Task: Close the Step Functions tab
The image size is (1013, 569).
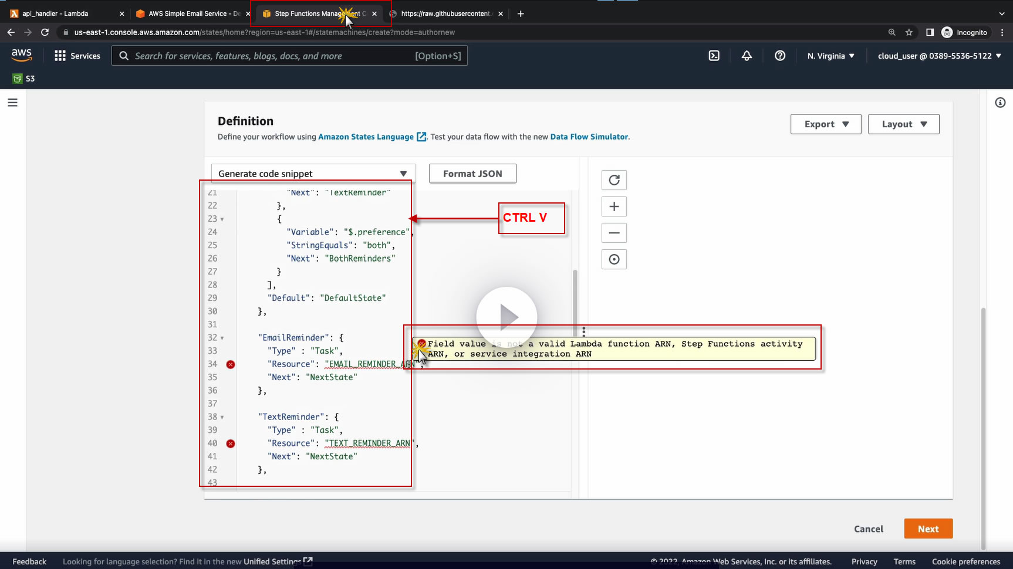Action: [x=374, y=13]
